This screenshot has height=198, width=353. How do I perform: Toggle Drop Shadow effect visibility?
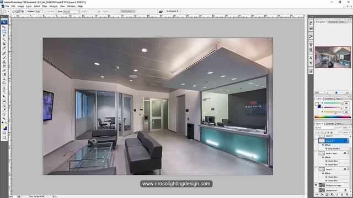[326, 148]
